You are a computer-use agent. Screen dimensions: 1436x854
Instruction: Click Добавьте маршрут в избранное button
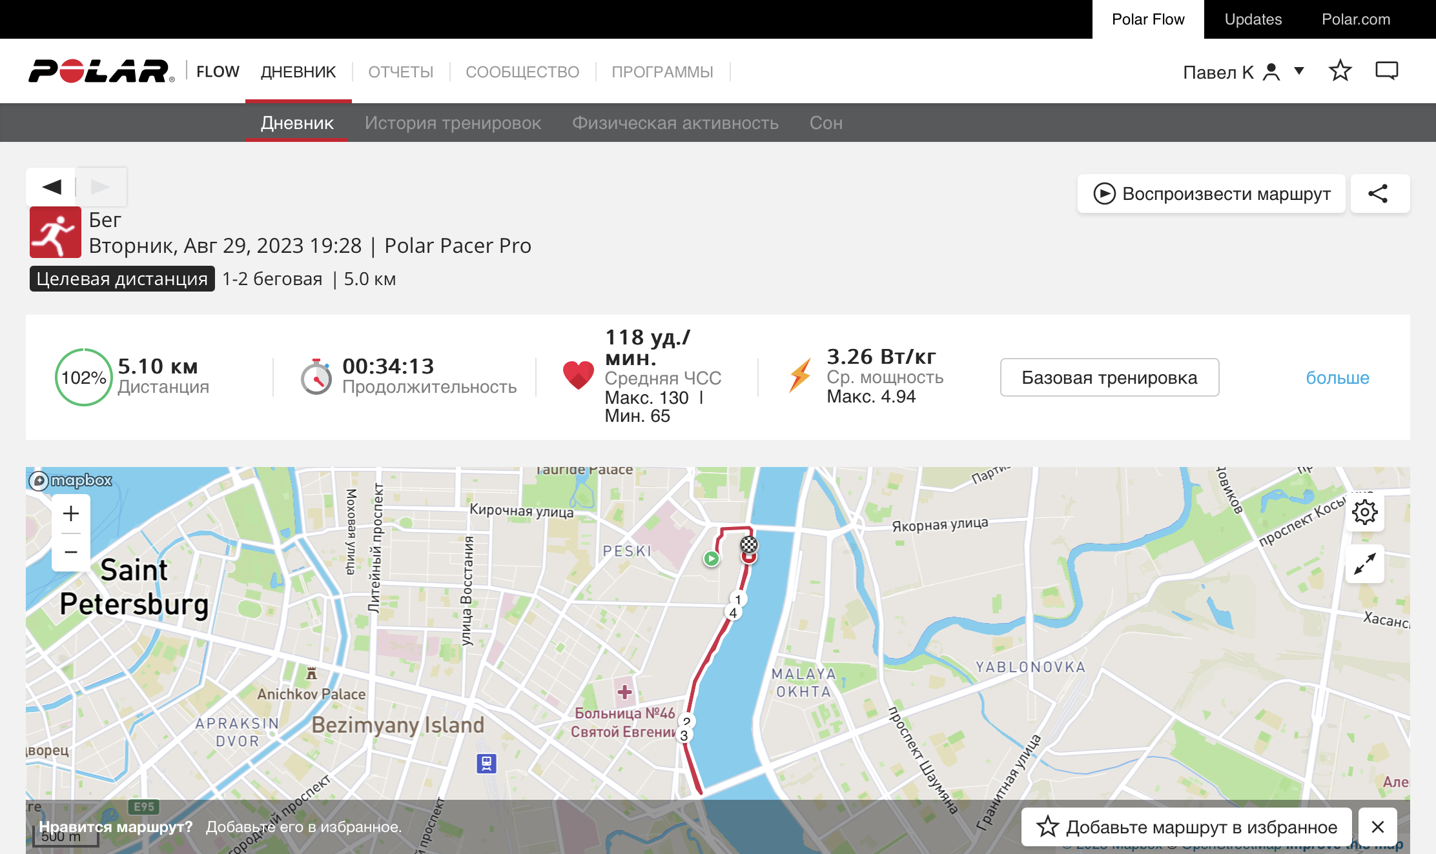coord(1187,827)
